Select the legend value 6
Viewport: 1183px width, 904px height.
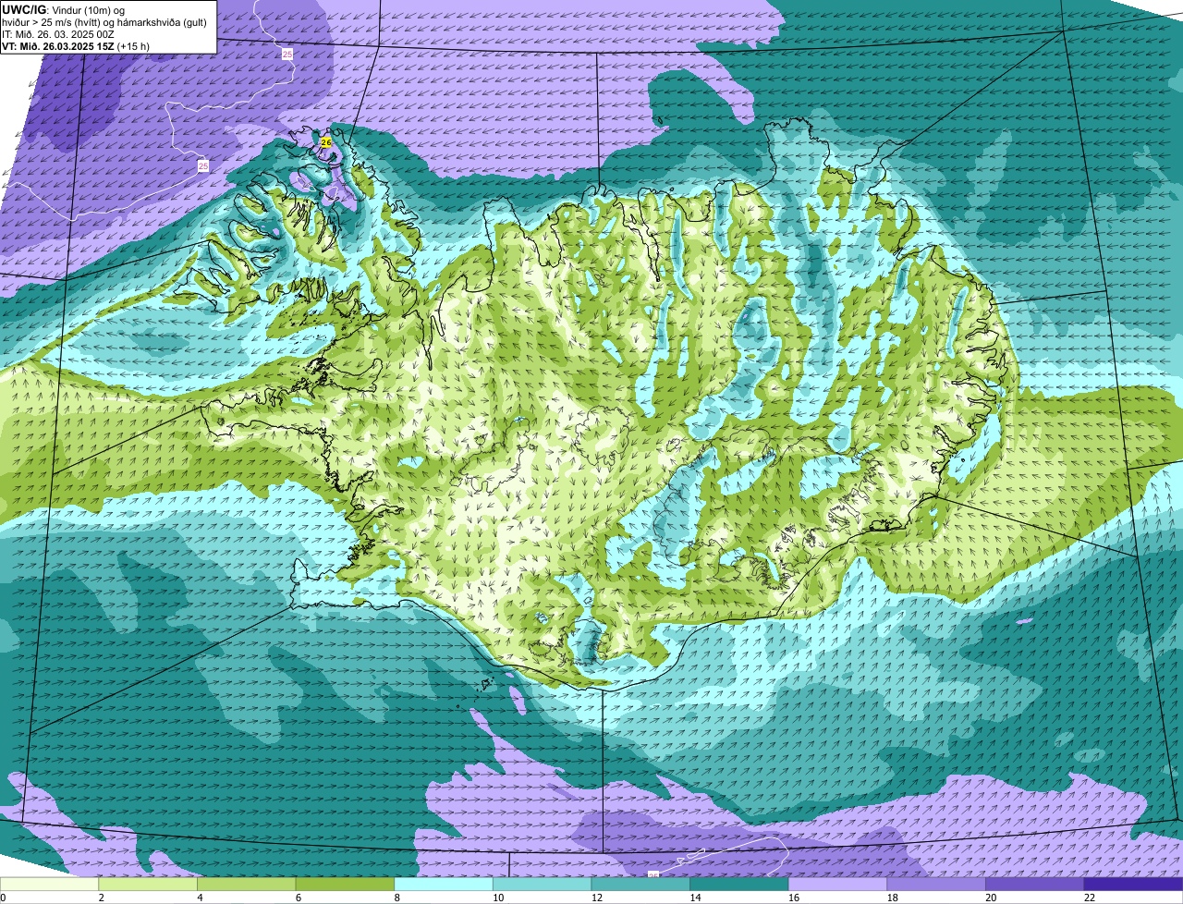[299, 898]
